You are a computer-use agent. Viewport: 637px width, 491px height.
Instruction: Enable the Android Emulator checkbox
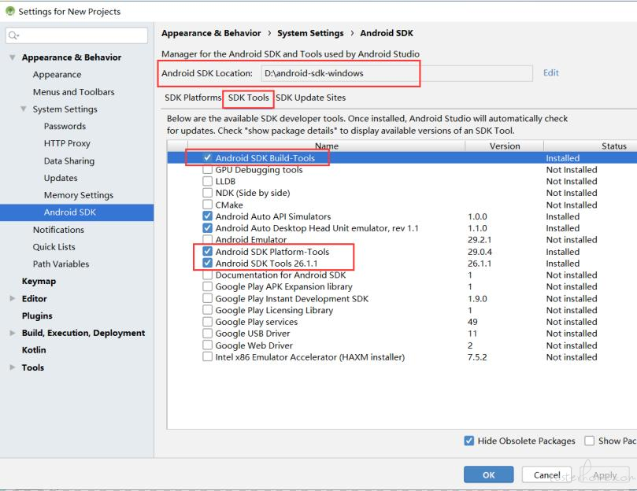[207, 239]
